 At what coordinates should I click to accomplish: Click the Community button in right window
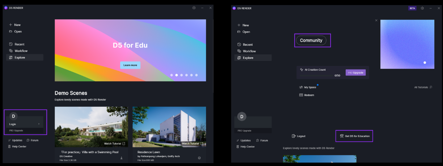tap(311, 40)
